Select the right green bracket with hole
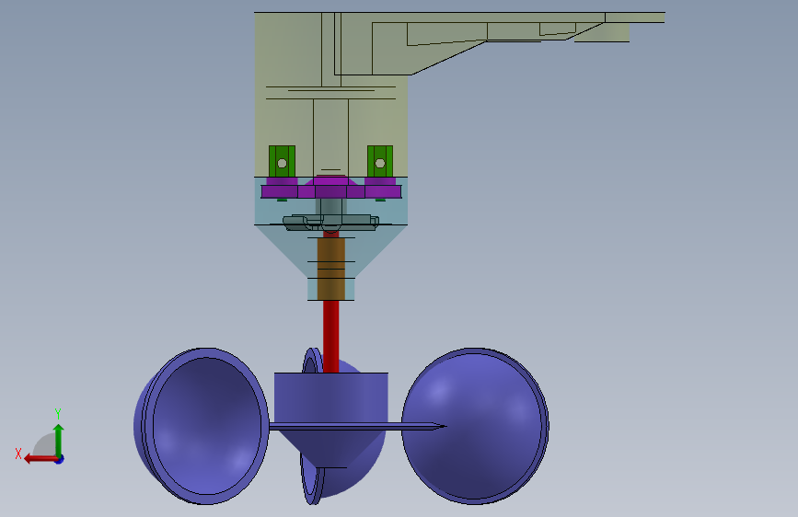The height and width of the screenshot is (517, 798). click(x=379, y=161)
